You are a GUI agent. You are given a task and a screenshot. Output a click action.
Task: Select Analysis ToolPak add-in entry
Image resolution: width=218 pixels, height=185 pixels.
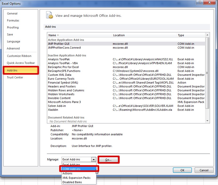pos(59,59)
